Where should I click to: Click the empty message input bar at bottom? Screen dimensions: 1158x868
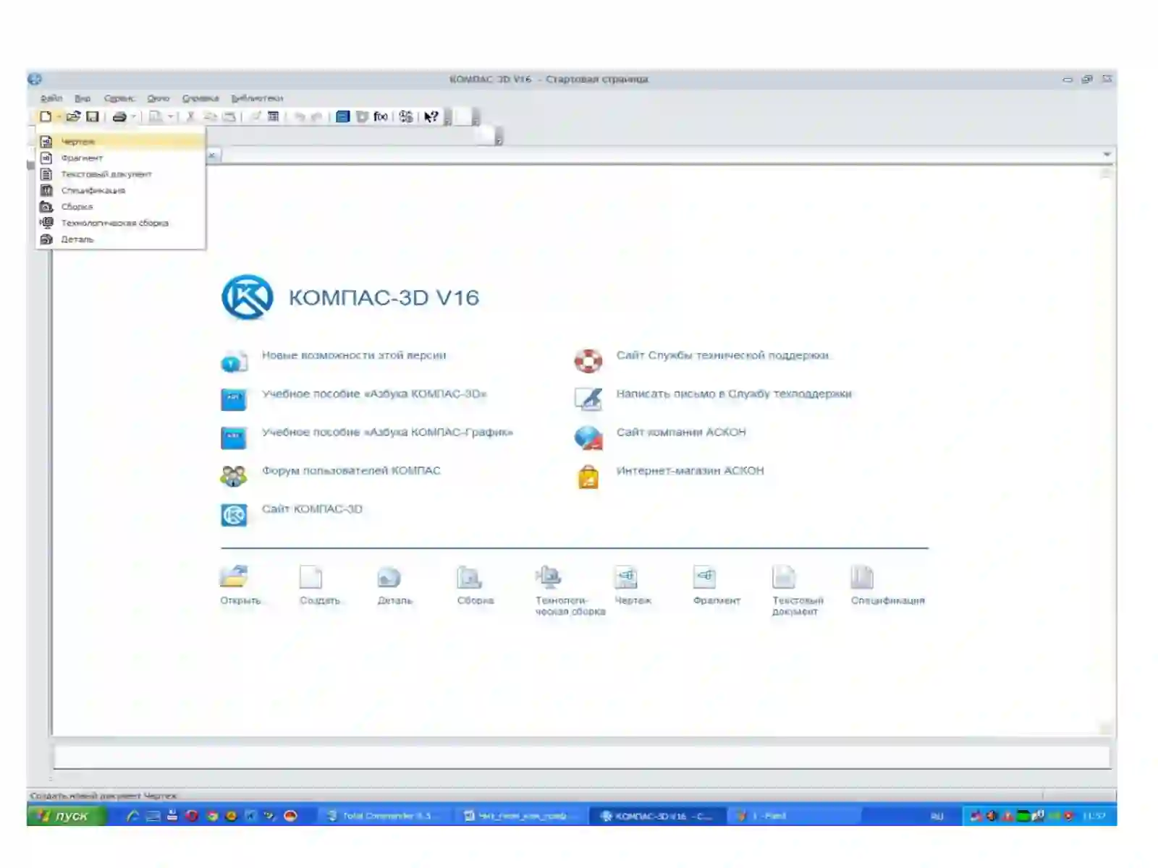coord(582,757)
